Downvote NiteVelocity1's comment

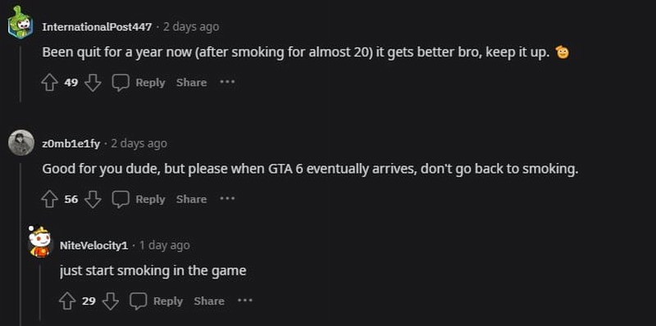pyautogui.click(x=111, y=301)
